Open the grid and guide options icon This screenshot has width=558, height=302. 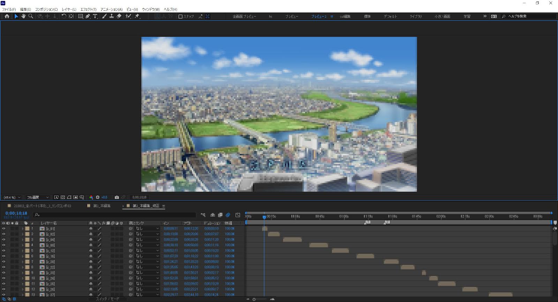tap(82, 197)
